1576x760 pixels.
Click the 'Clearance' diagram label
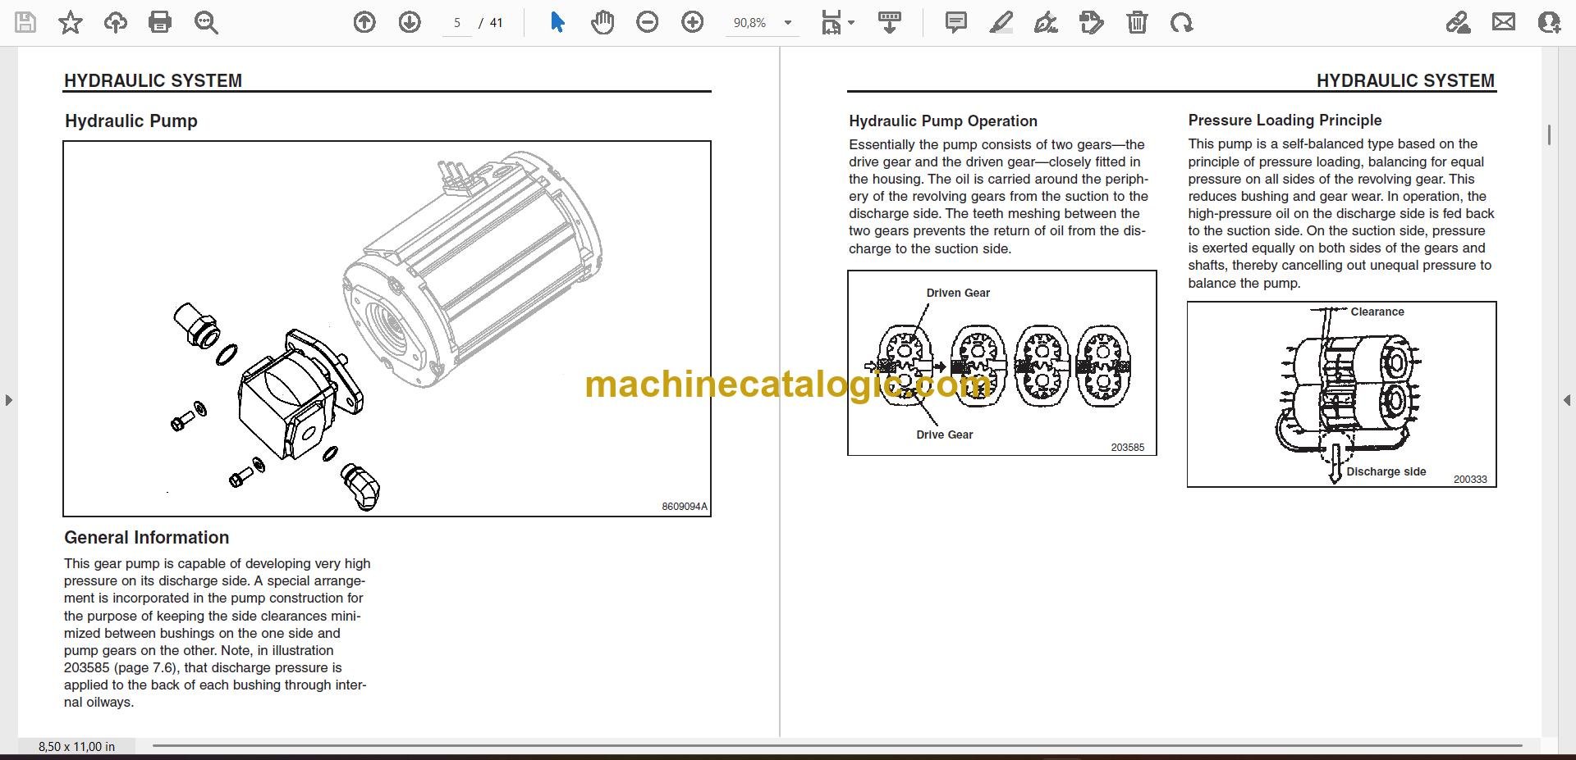pos(1377,312)
